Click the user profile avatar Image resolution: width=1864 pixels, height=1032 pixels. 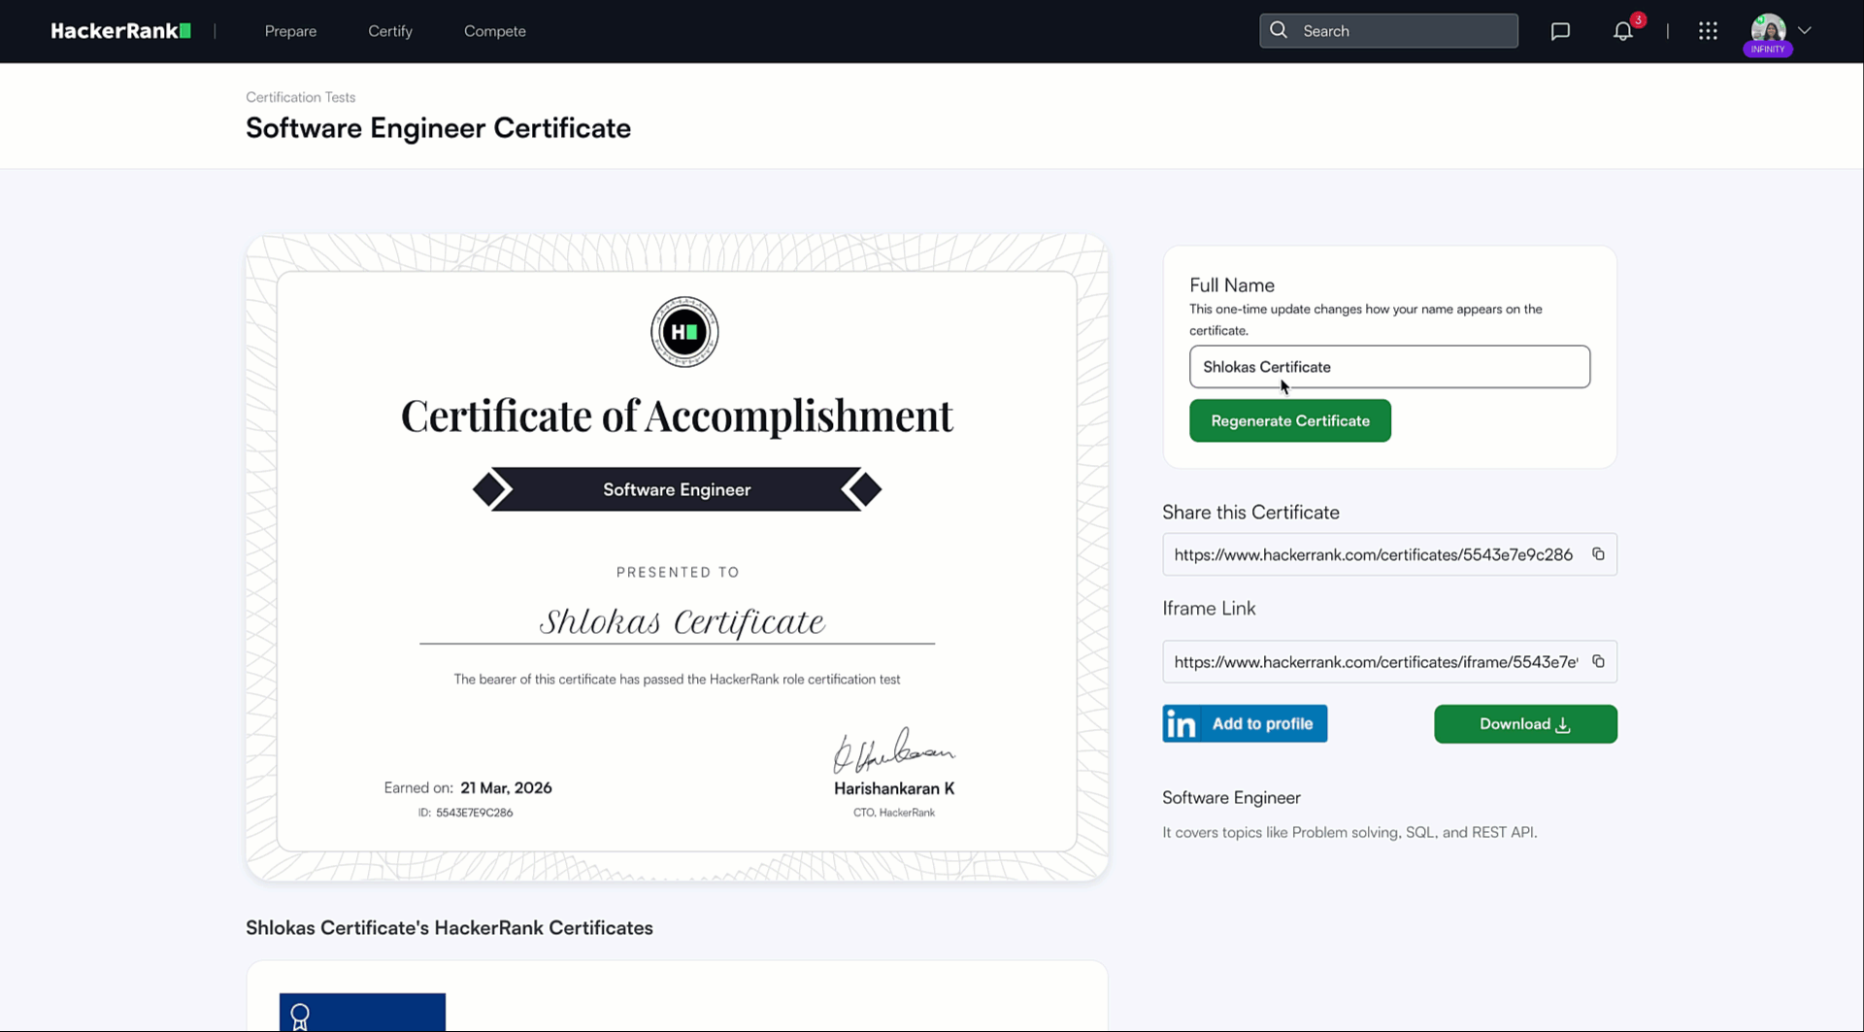click(1768, 30)
